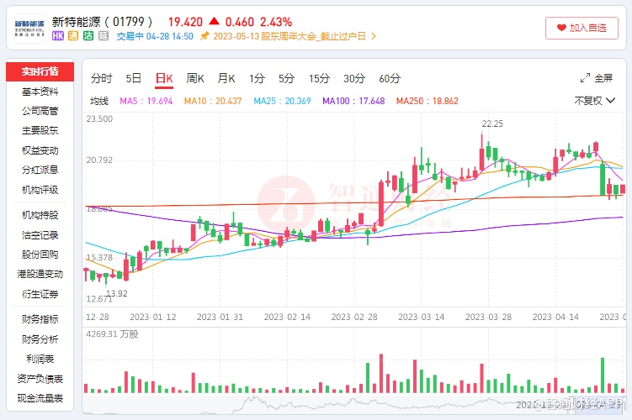Viewport: 632px width, 420px height.
Task: Click the green 沽 badge icon
Action: (88, 37)
